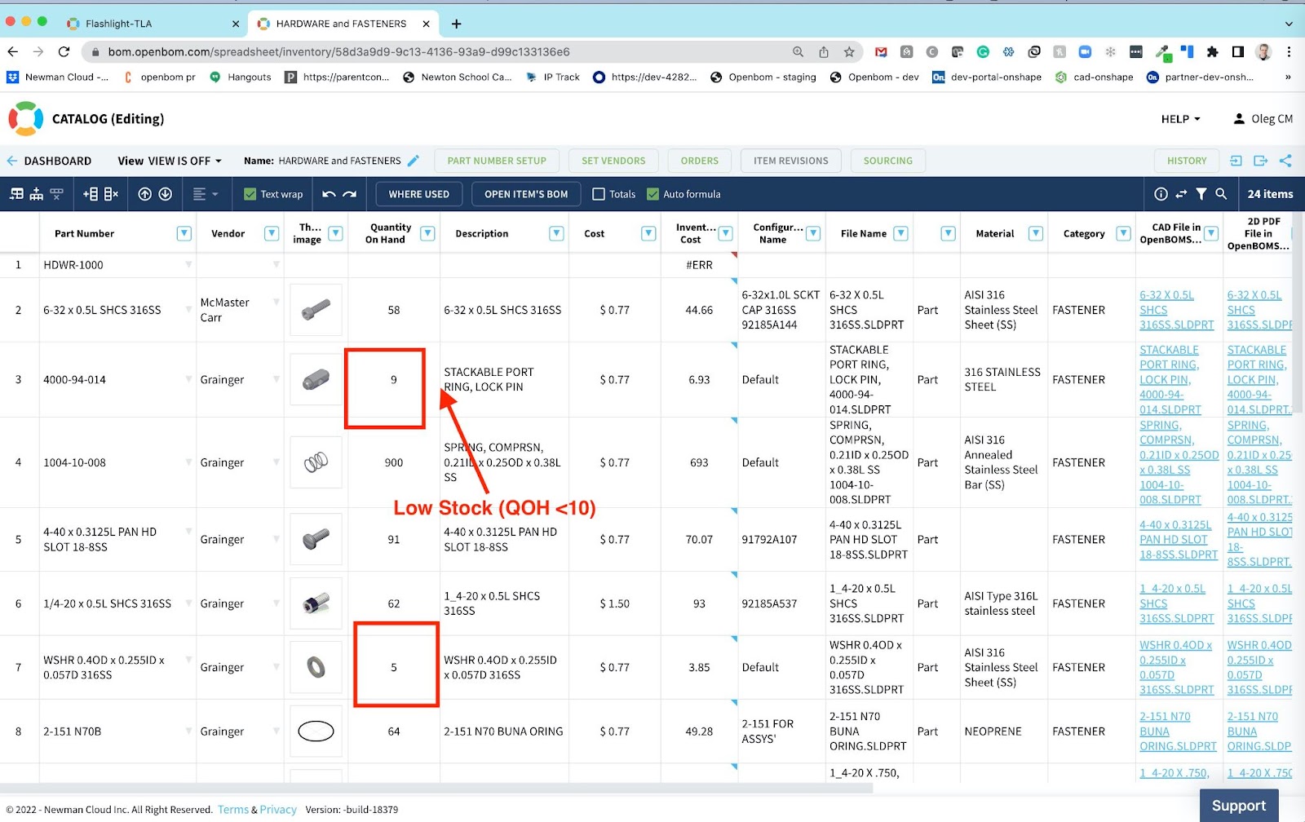Image resolution: width=1305 pixels, height=822 pixels.
Task: Click the back arrow next to DASHBOARD
Action: [12, 161]
